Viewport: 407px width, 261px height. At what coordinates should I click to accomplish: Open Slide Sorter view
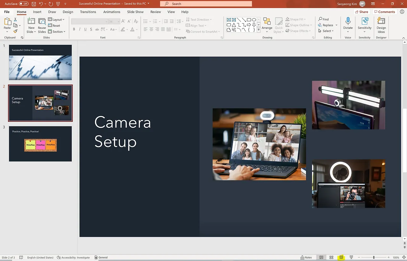click(331, 258)
